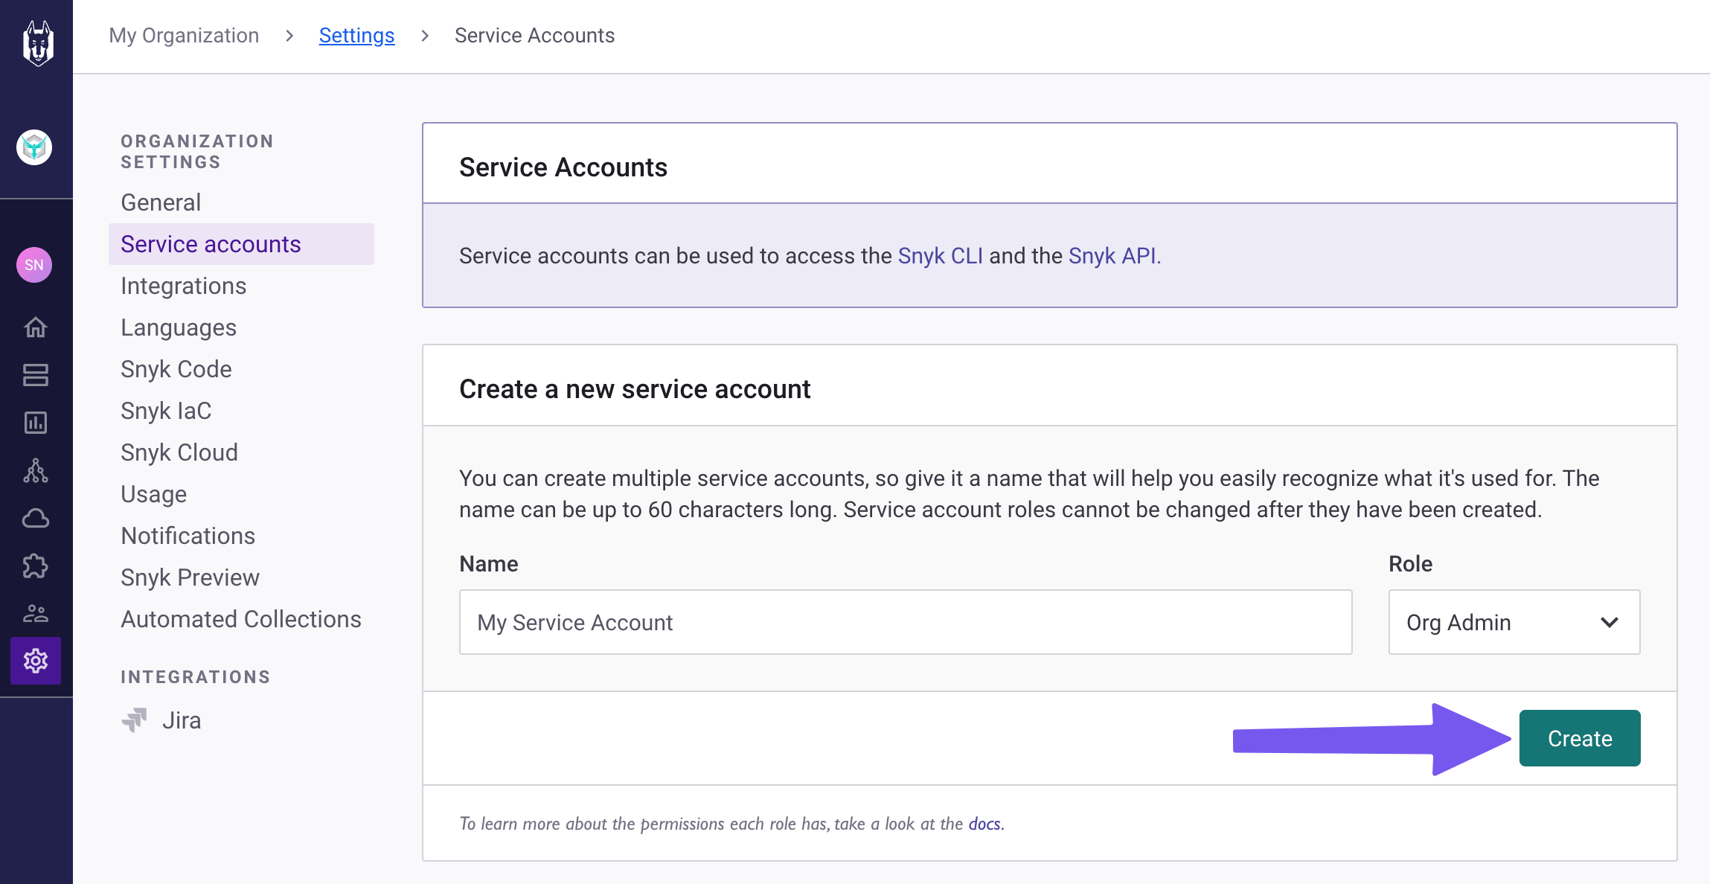
Task: Open the Snyk Cloud icon in sidebar
Action: (x=35, y=519)
